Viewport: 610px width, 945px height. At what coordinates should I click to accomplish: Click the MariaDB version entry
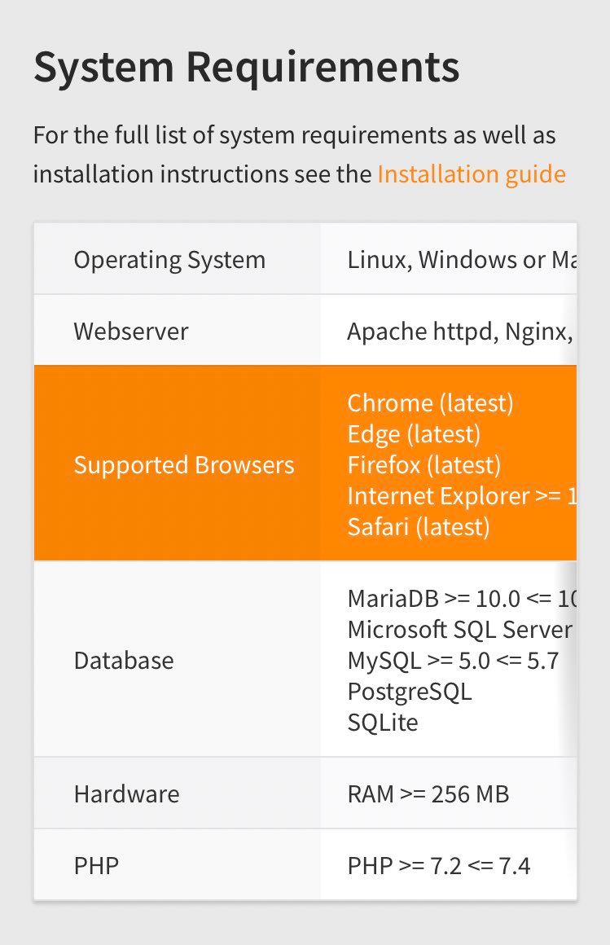point(461,599)
